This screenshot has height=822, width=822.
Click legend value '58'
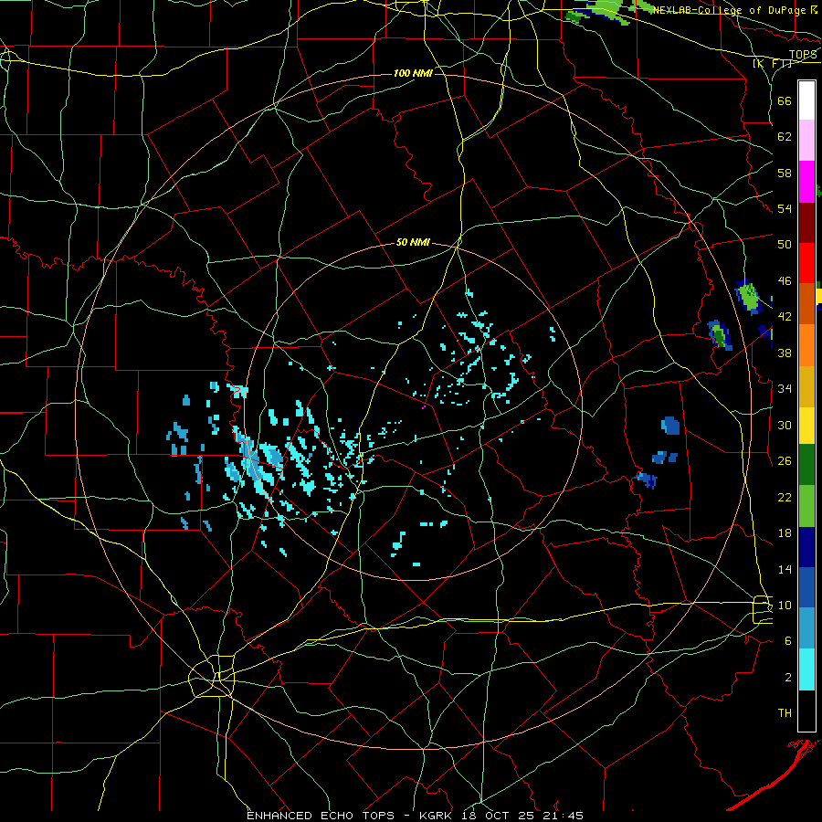(785, 173)
